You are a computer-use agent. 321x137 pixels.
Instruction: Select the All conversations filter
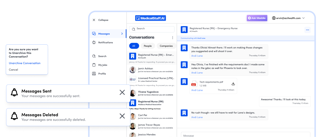[x=134, y=46]
